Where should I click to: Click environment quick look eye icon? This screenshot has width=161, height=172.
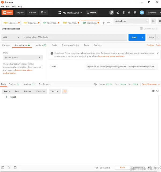pos(153,21)
